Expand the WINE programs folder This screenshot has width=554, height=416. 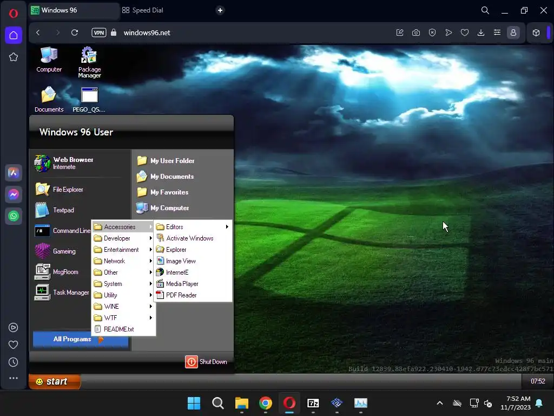coord(123,306)
